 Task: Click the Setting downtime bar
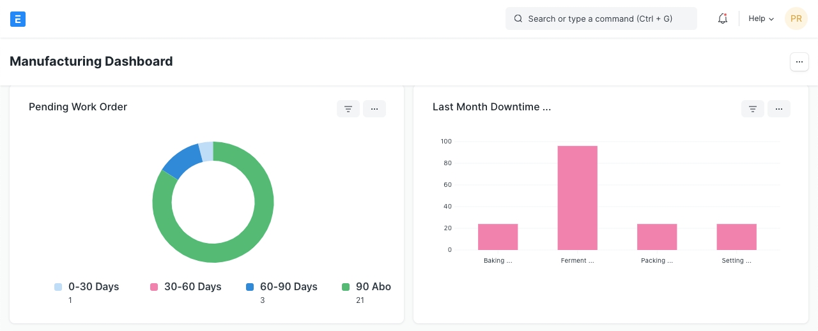click(x=736, y=237)
